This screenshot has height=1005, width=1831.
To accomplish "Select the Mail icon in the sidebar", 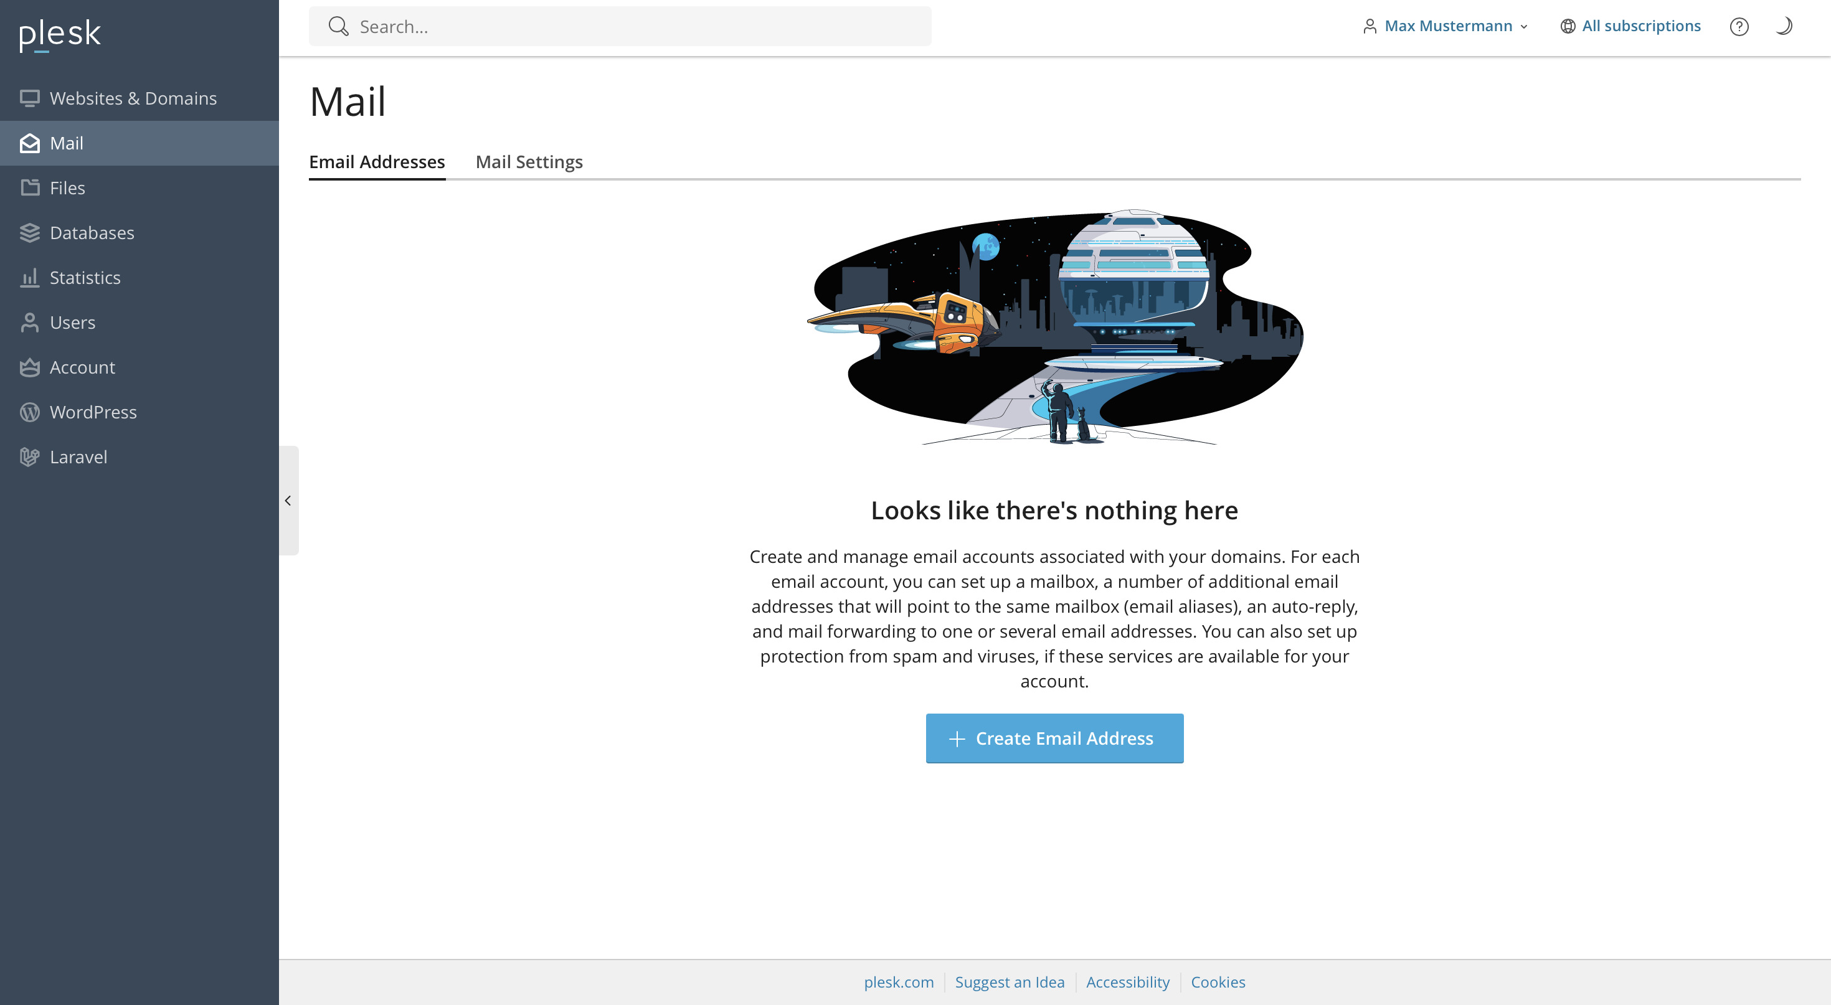I will (x=30, y=144).
